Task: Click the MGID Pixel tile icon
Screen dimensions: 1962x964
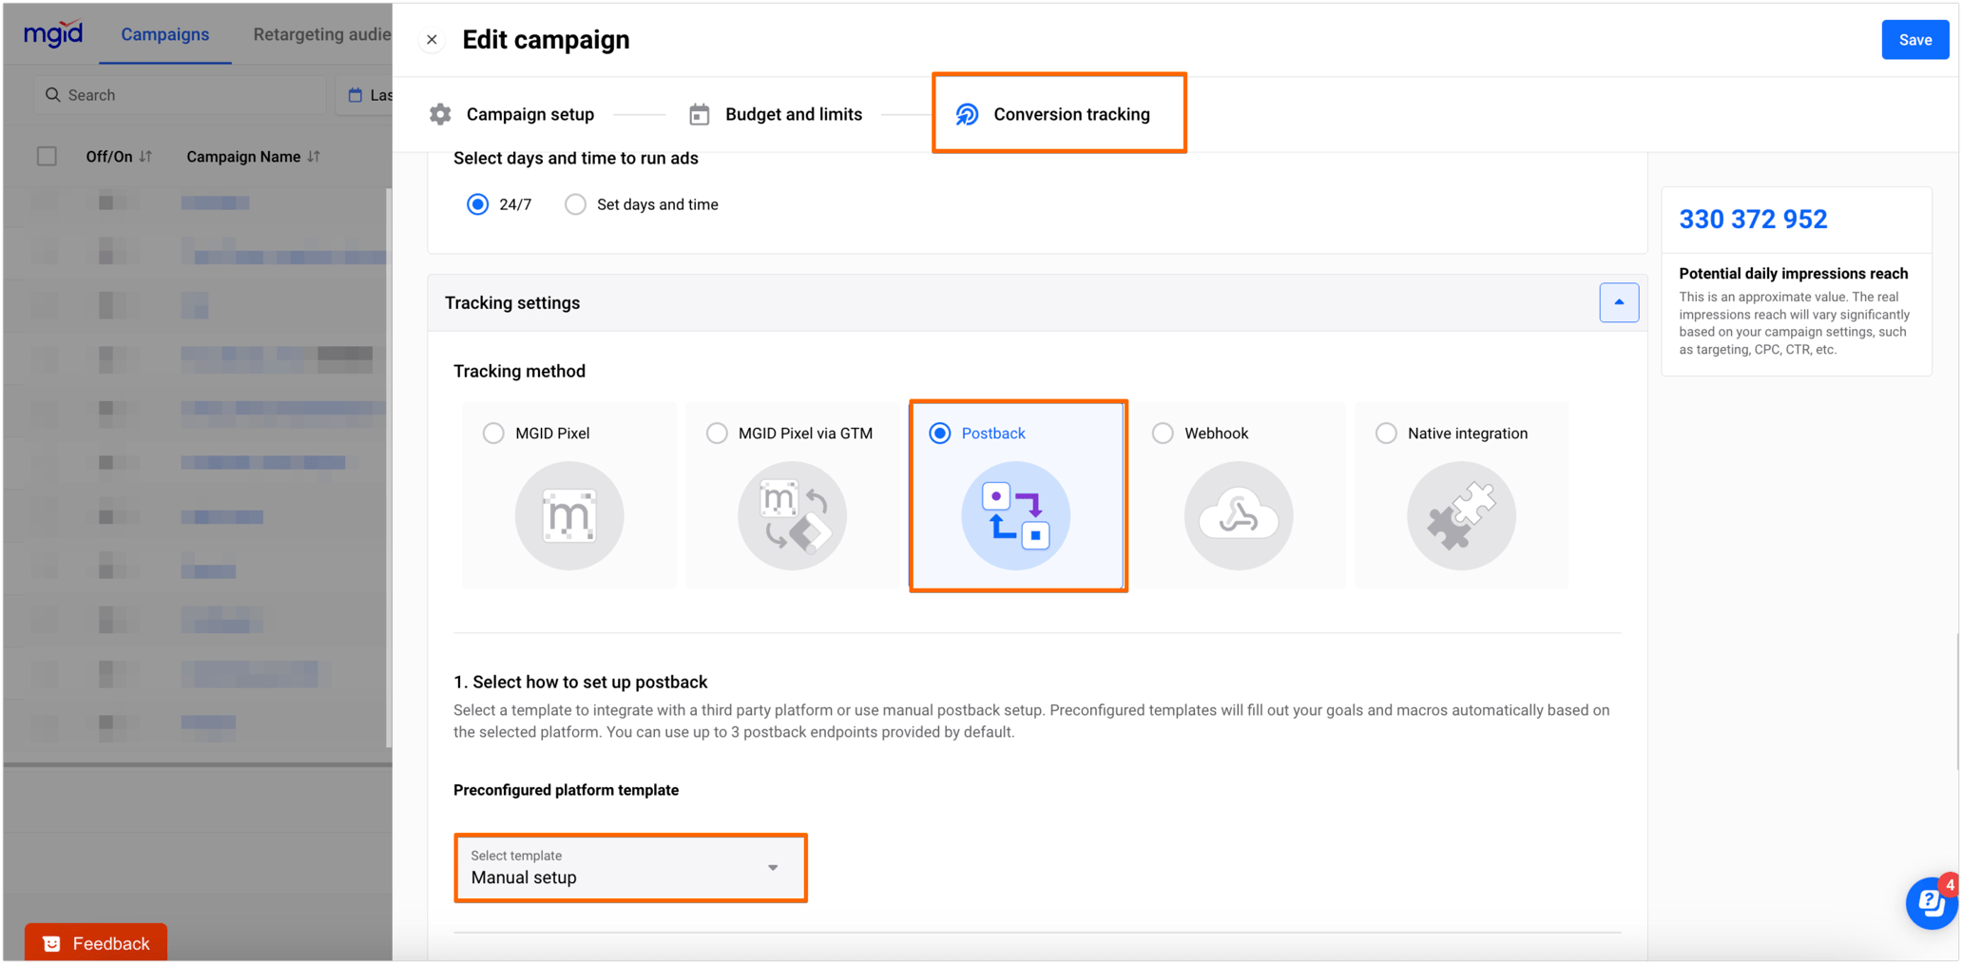Action: [567, 515]
